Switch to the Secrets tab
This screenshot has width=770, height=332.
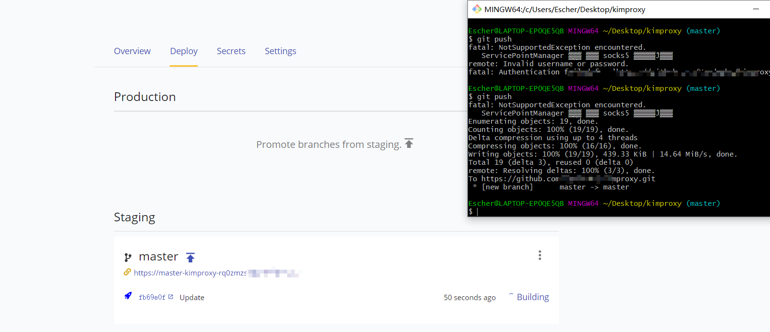231,51
